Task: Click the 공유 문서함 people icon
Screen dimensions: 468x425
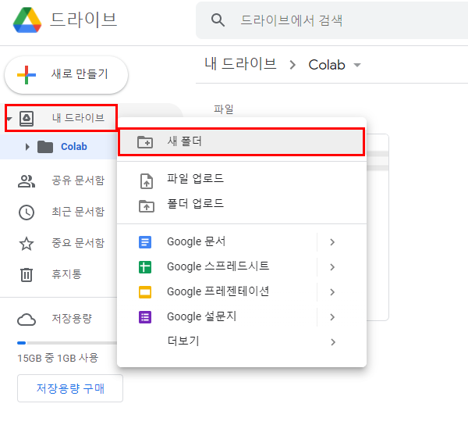Action: (27, 180)
